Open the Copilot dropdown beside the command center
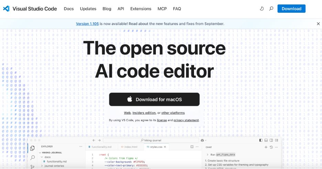The height and width of the screenshot is (169, 322). point(204,140)
